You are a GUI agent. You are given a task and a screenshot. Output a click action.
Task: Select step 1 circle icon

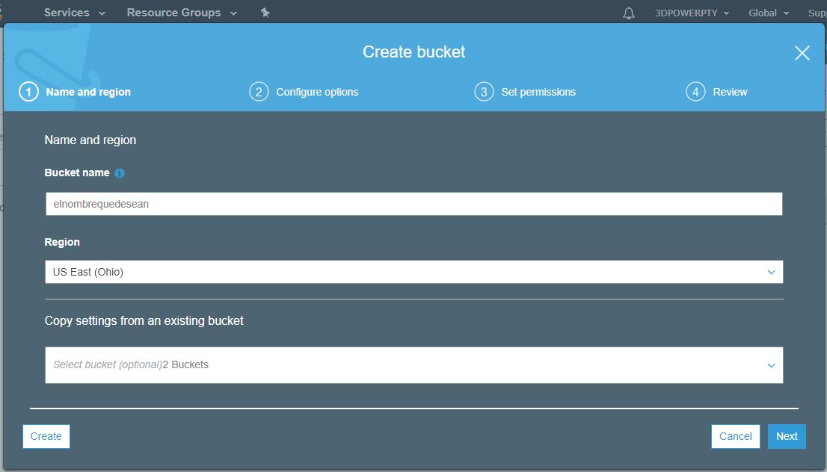click(x=28, y=92)
